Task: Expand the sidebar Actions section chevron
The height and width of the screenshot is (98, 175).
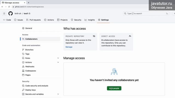Action: point(58,62)
